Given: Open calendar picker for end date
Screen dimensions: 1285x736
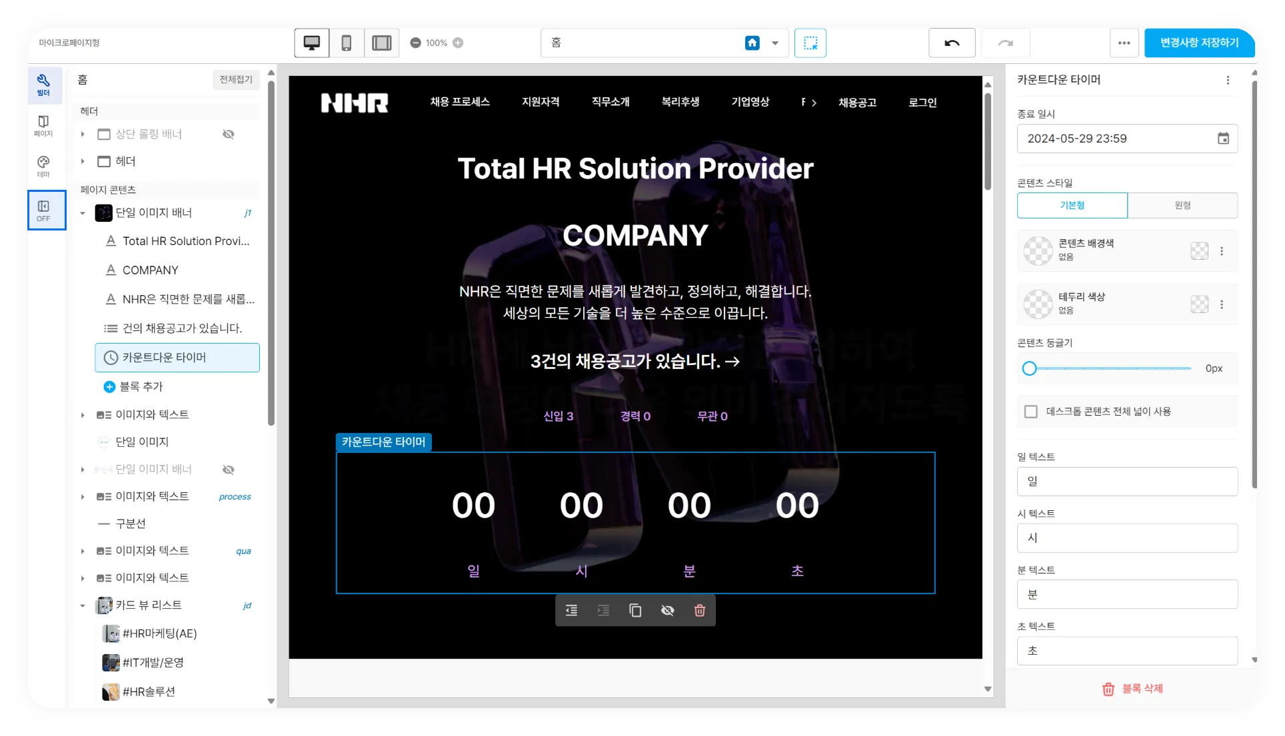Looking at the screenshot, I should tap(1223, 139).
